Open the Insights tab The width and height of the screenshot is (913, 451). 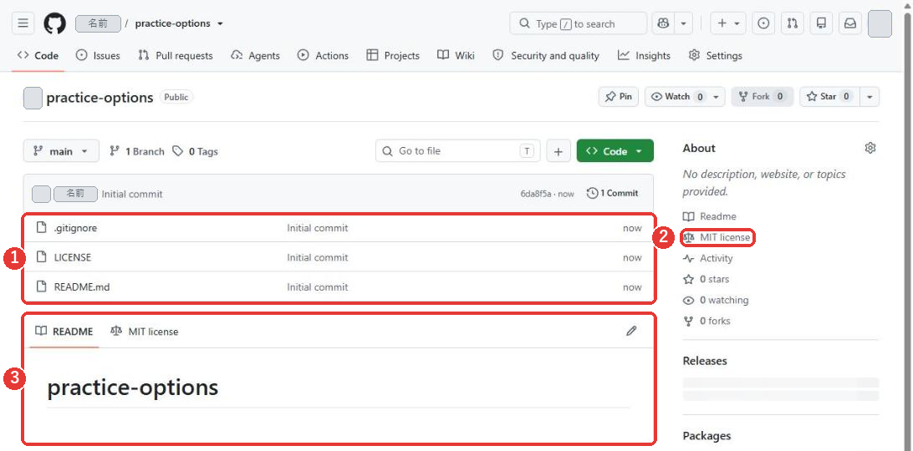[644, 56]
